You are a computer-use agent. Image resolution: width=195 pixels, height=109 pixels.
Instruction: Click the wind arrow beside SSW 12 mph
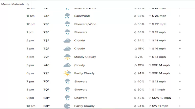coord(150,98)
